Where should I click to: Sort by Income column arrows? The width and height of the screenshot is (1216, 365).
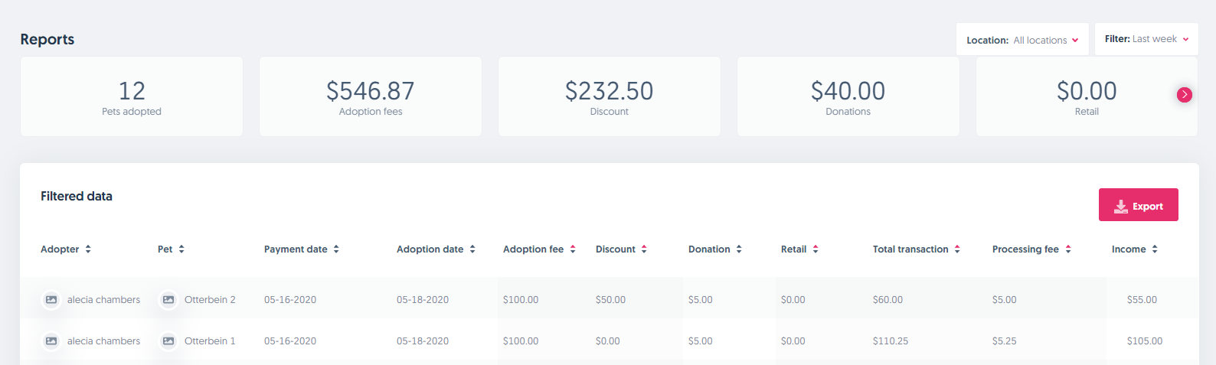point(1155,249)
